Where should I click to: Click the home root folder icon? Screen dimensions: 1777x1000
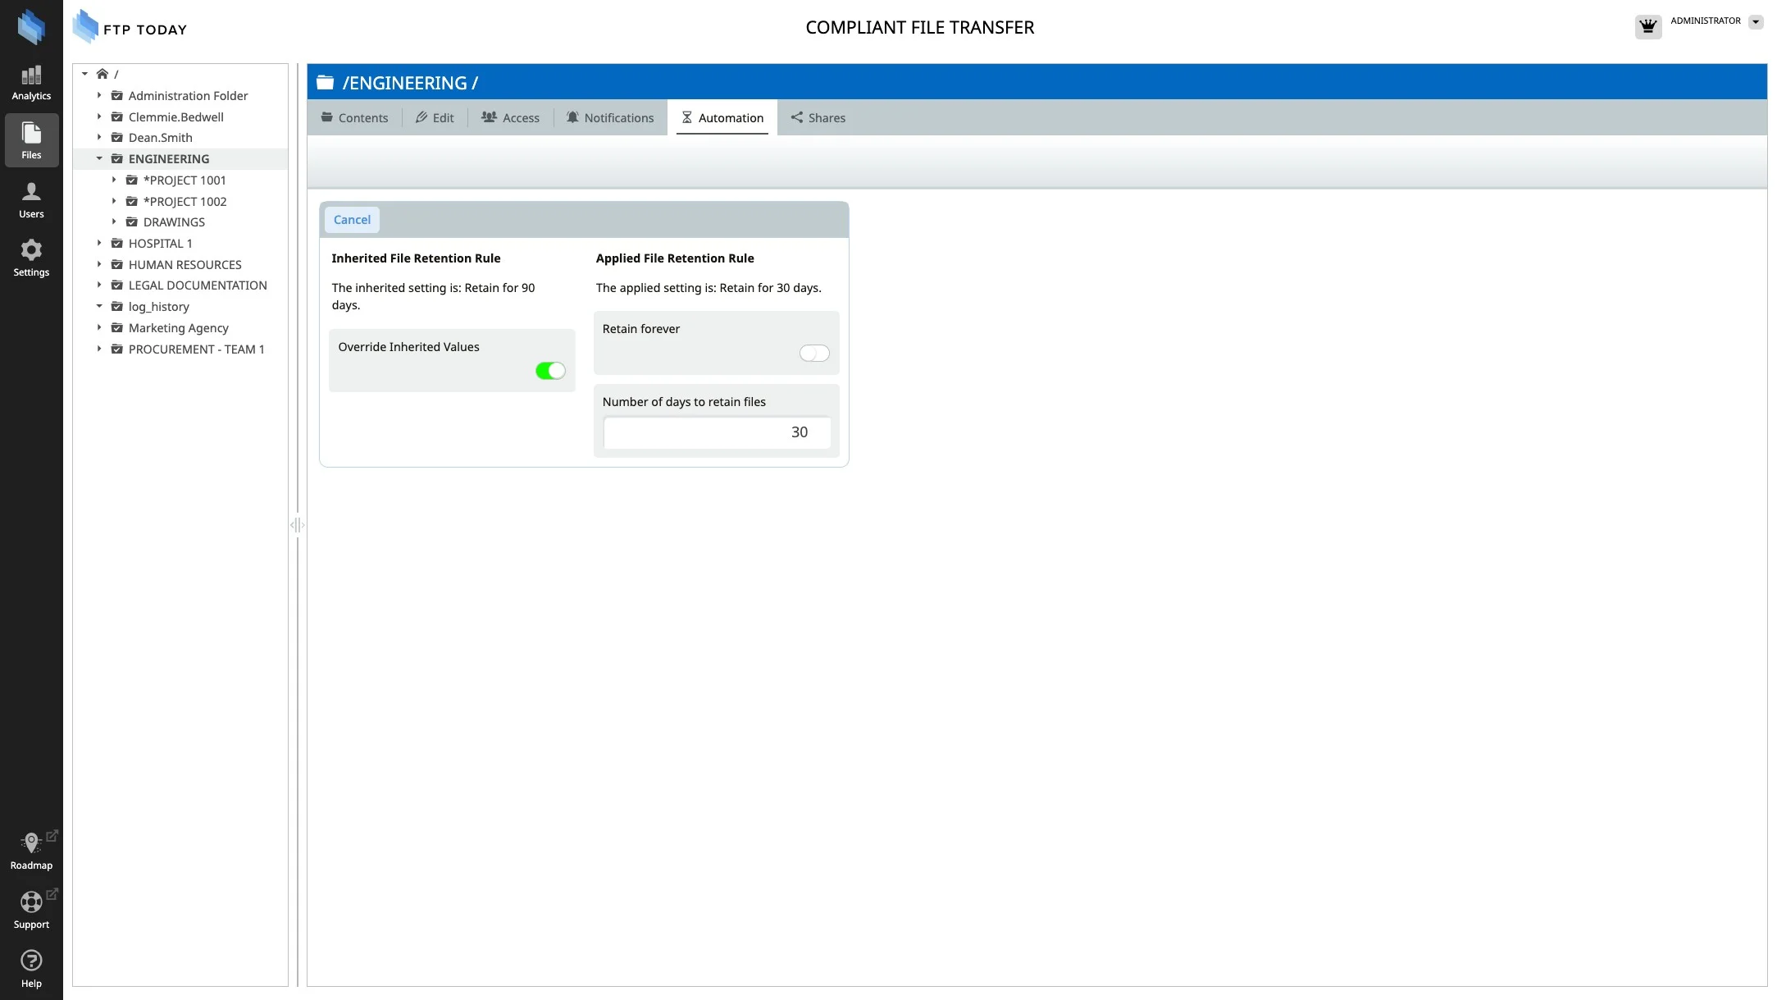click(x=103, y=74)
